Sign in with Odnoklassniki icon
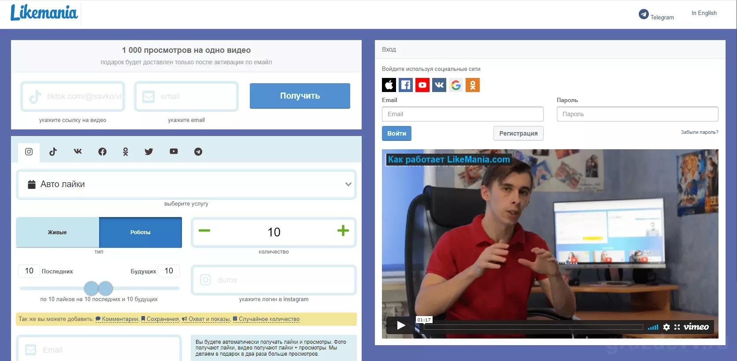Image resolution: width=737 pixels, height=361 pixels. [x=473, y=85]
